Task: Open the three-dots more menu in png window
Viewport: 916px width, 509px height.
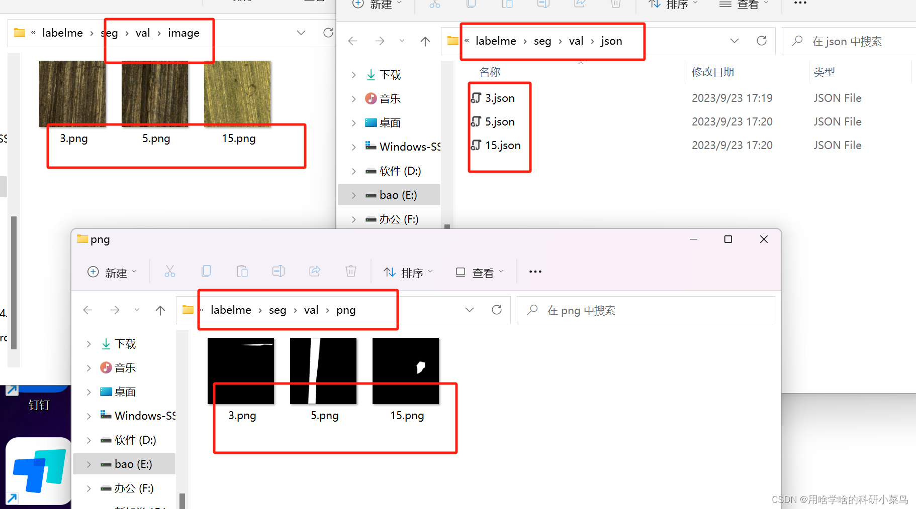Action: tap(535, 272)
